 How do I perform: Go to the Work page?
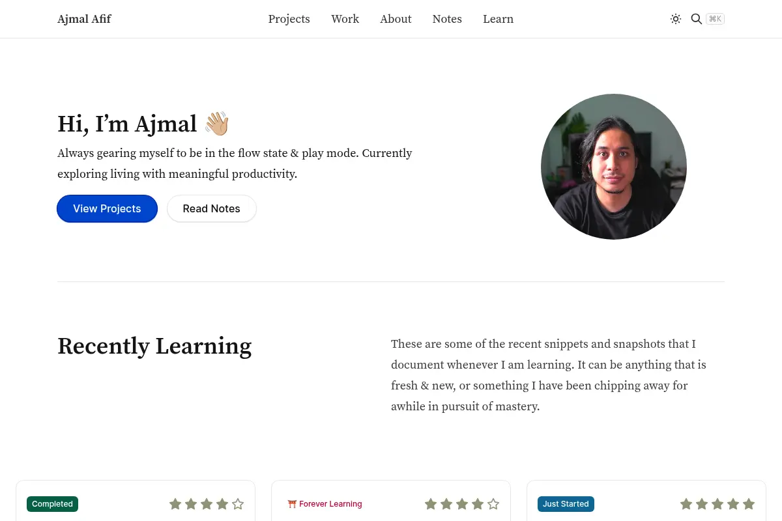345,19
